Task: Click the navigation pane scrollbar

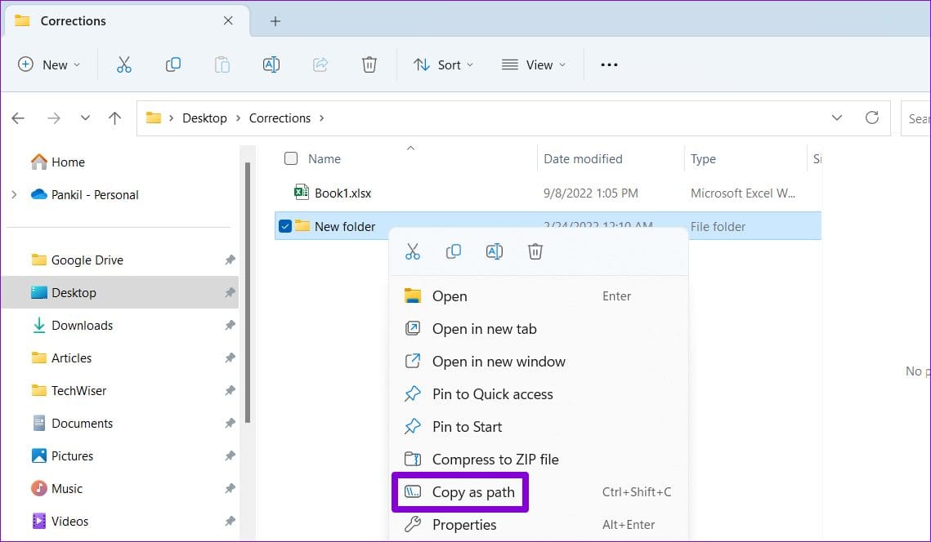Action: click(x=248, y=292)
